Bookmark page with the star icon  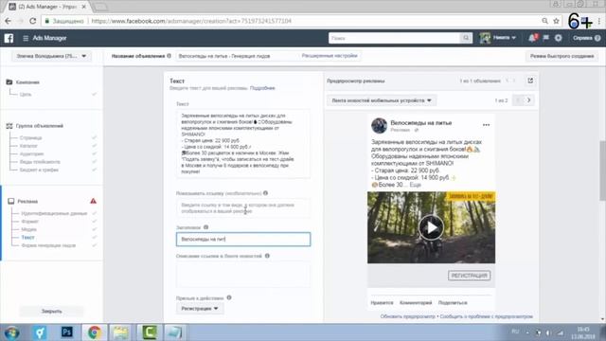click(x=556, y=21)
